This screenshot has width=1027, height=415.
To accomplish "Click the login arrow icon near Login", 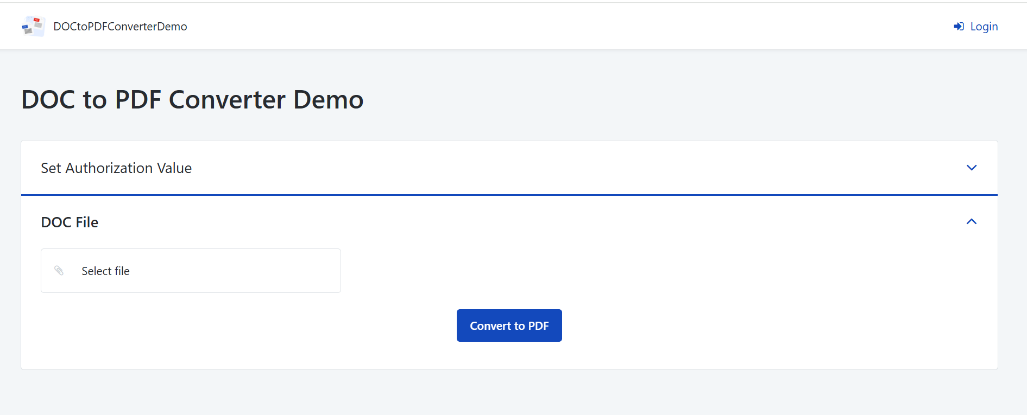I will 958,26.
